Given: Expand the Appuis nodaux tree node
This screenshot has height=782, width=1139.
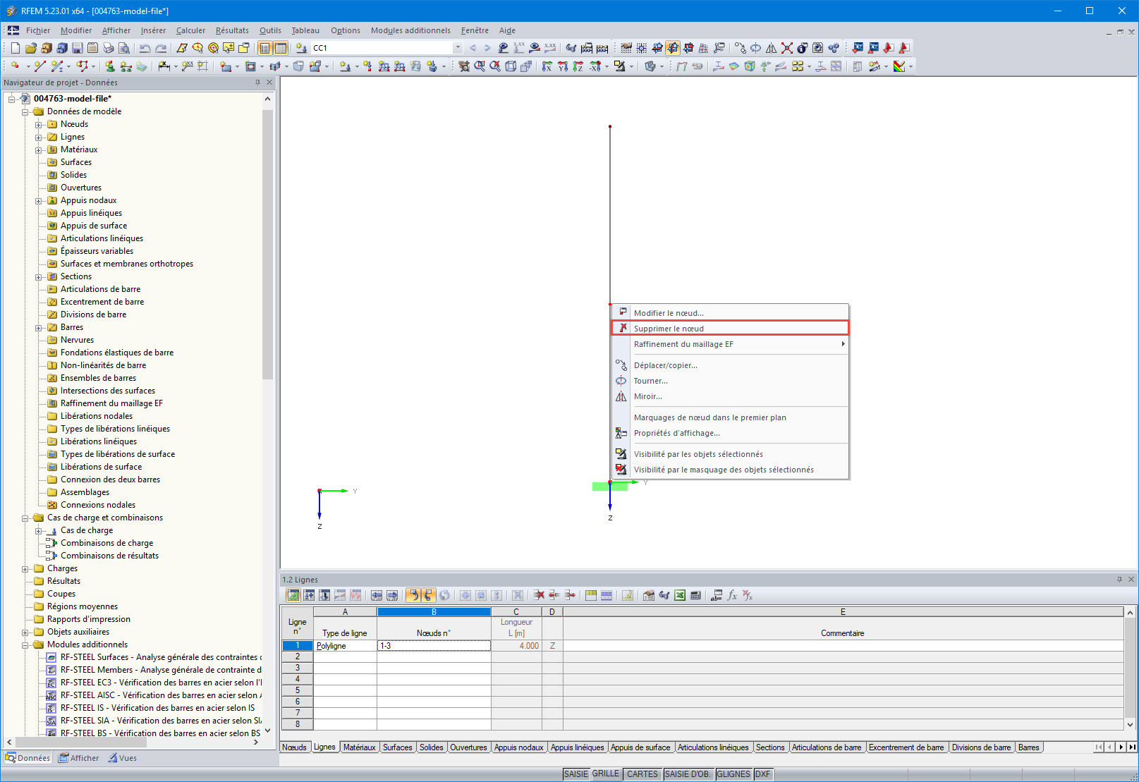Looking at the screenshot, I should 39,201.
